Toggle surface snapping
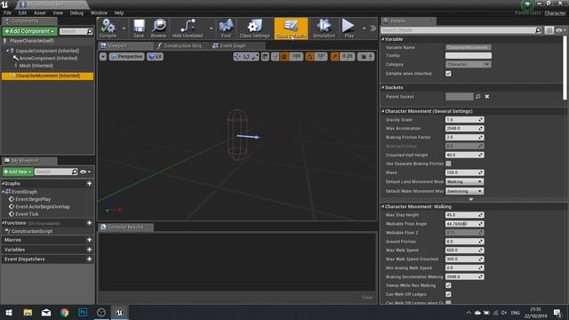This screenshot has width=569, height=320. pos(276,57)
